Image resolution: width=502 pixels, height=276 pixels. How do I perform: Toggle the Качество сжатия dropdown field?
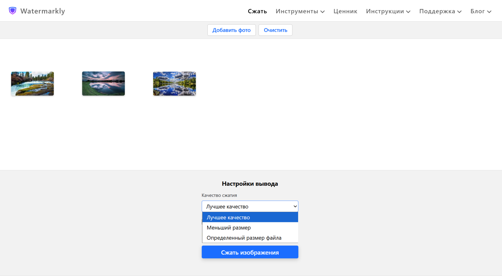click(x=250, y=206)
